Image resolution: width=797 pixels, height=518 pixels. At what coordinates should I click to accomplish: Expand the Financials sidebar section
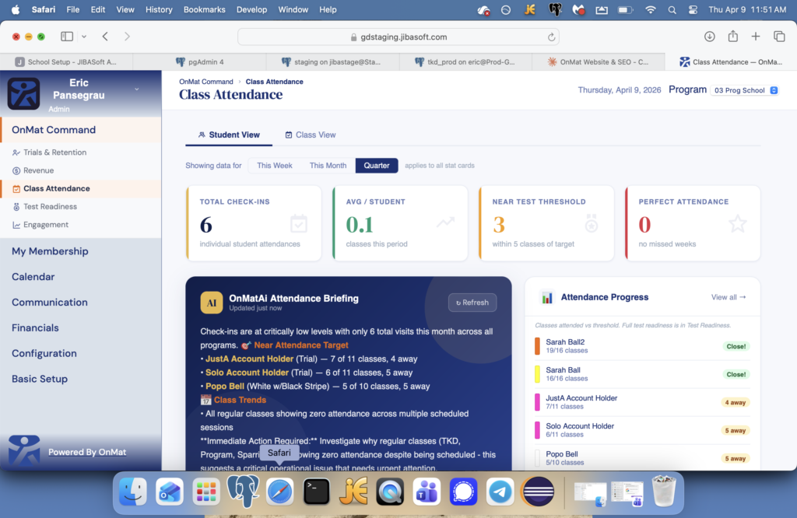(35, 328)
